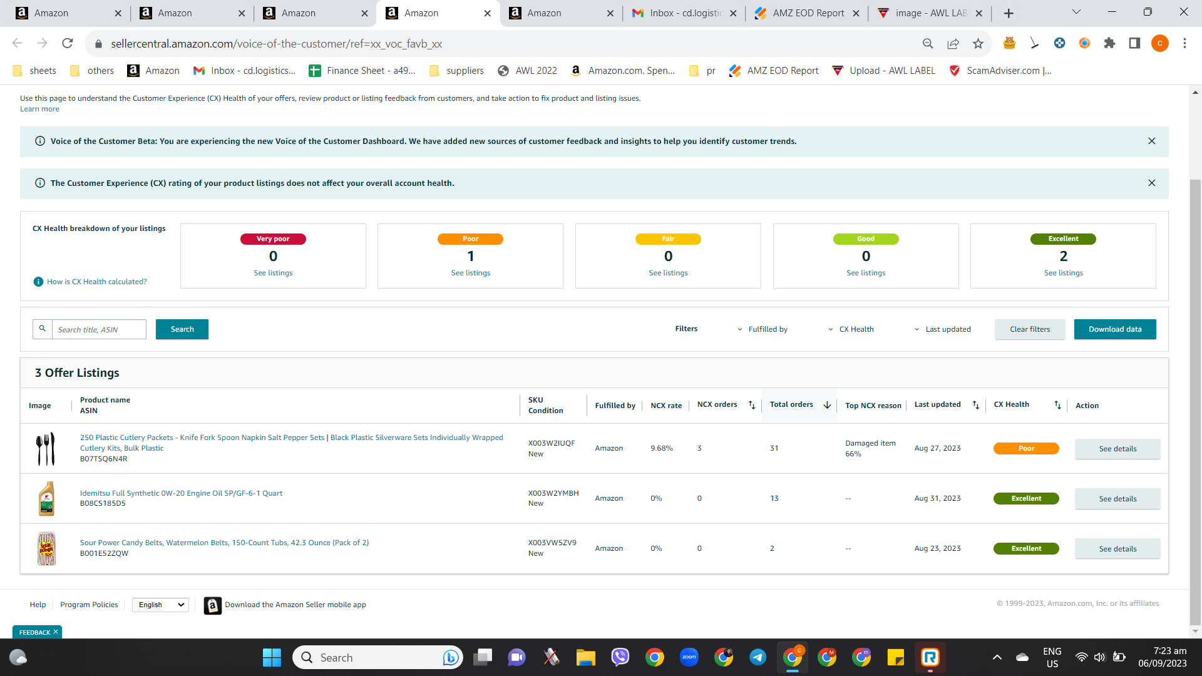
Task: Click the search magnifier icon in the ASIN field
Action: tap(43, 329)
